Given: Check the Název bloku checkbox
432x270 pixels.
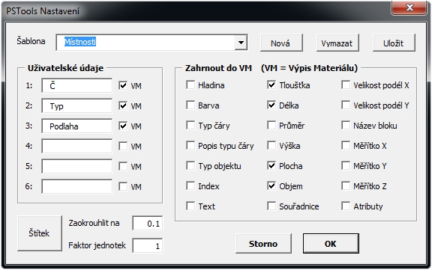Looking at the screenshot, I should click(346, 125).
